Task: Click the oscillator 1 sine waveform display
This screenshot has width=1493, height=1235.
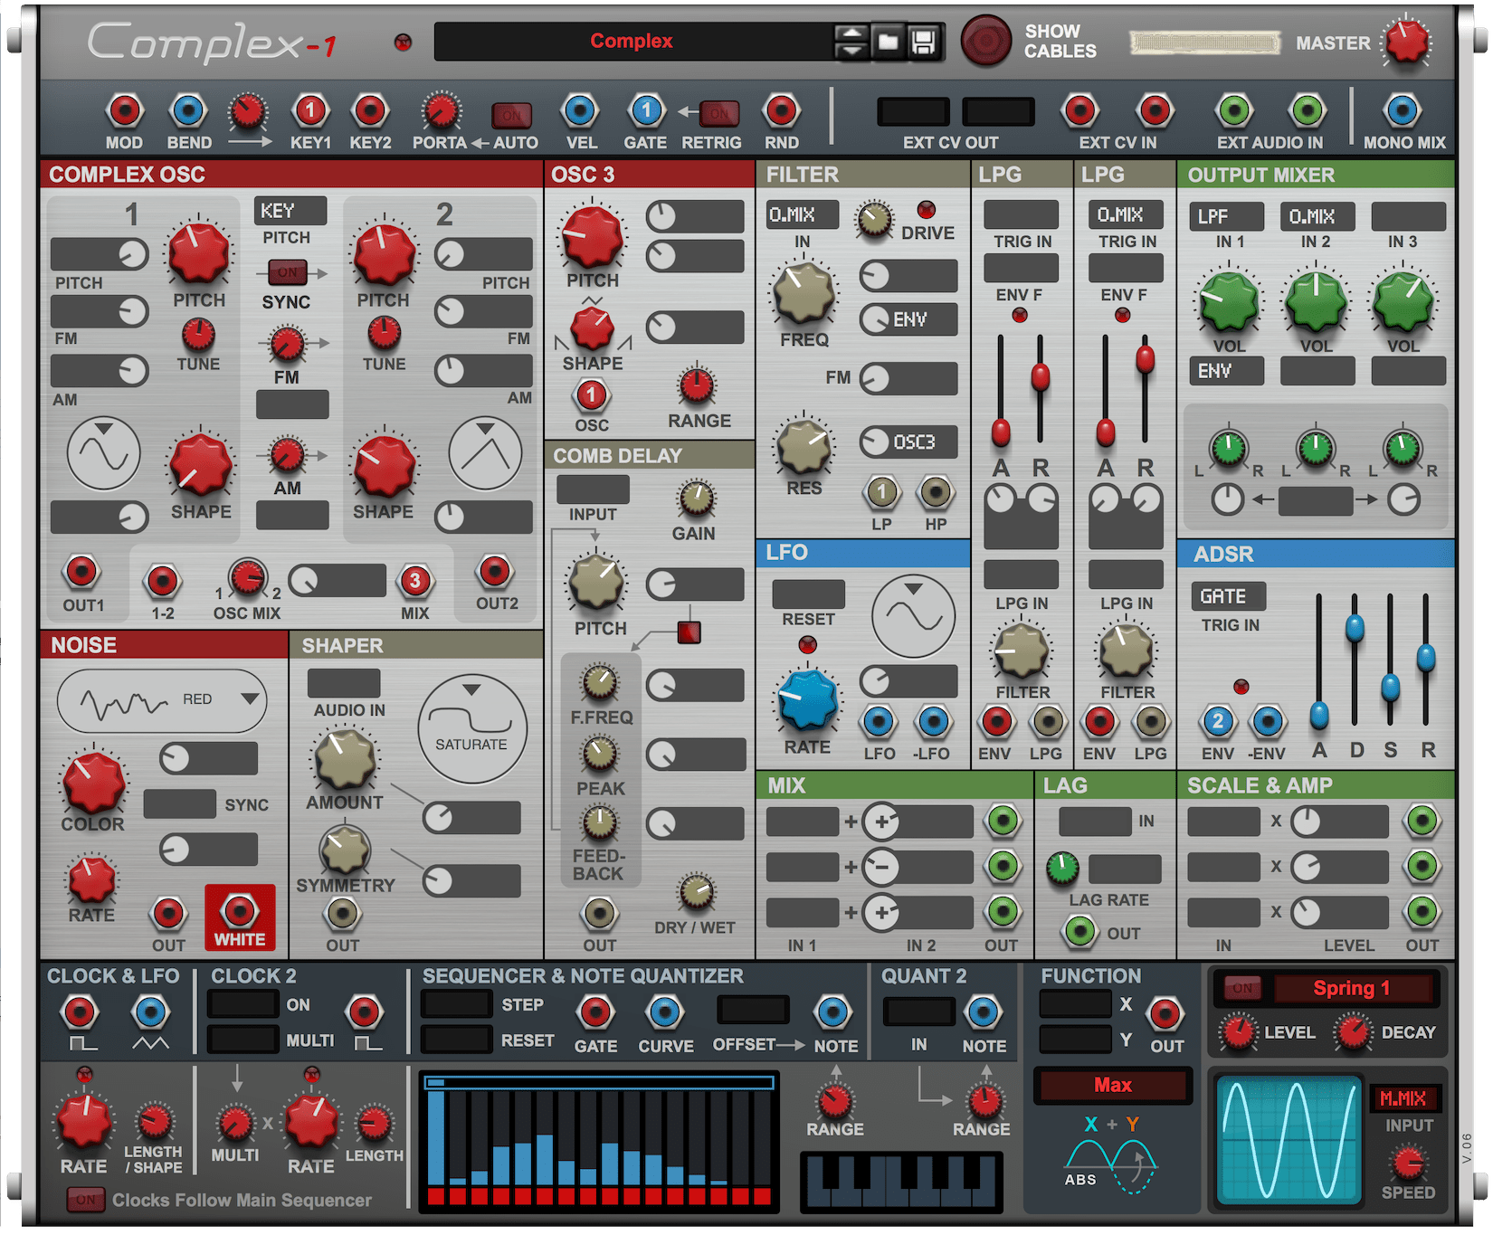Action: click(x=104, y=452)
